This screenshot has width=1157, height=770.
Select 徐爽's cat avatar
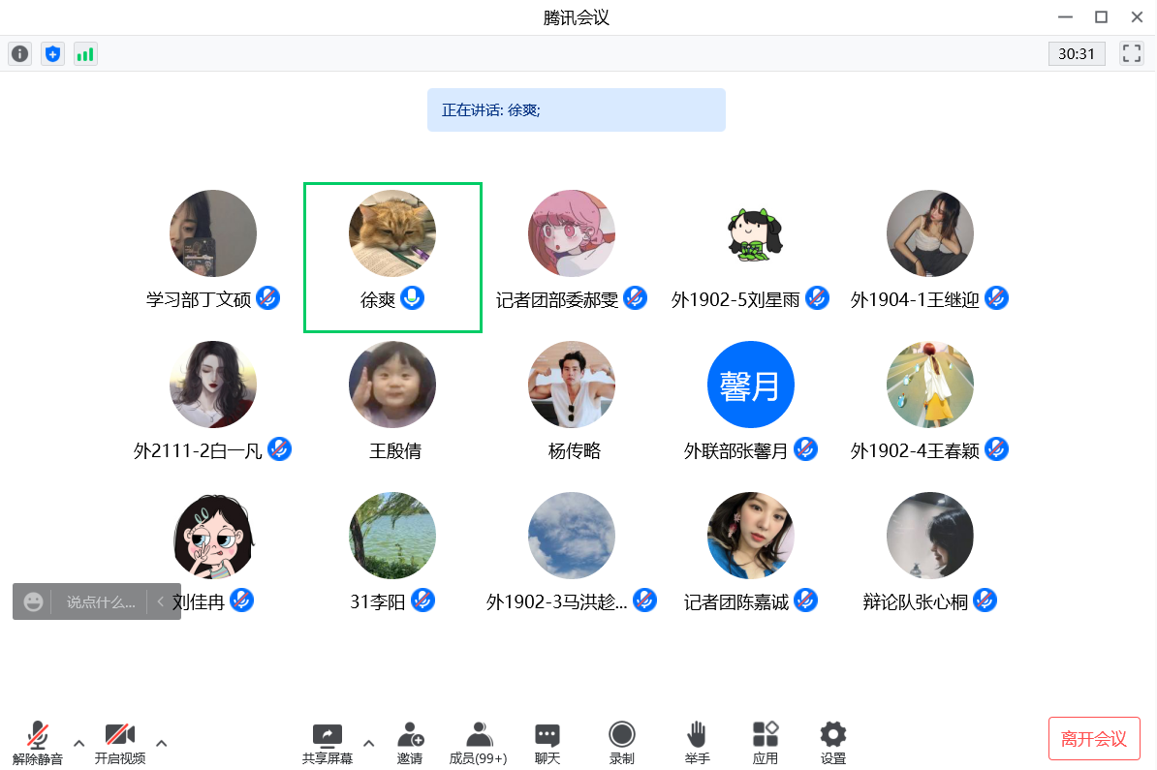pos(392,233)
